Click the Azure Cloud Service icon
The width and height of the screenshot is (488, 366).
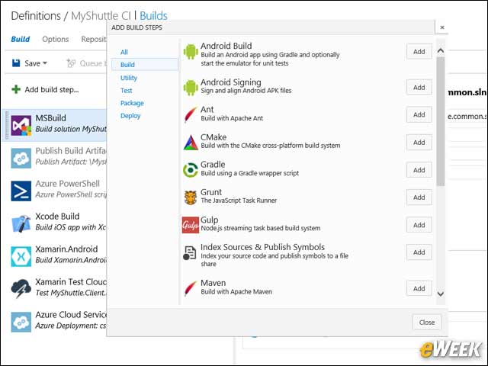tap(21, 322)
